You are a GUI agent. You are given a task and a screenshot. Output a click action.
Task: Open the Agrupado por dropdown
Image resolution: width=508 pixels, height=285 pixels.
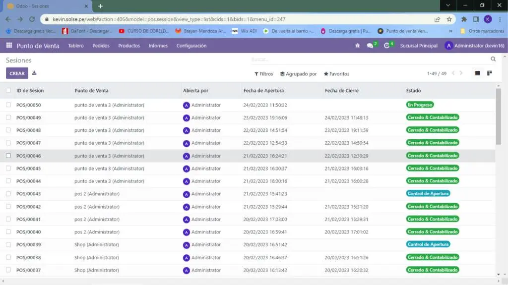click(298, 74)
